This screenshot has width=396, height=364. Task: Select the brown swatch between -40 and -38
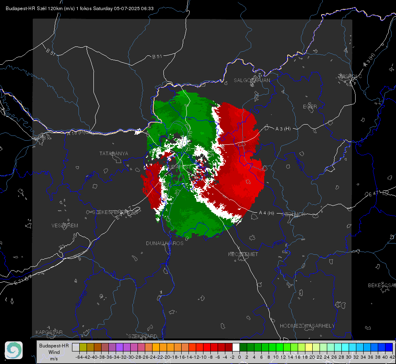[97, 347]
